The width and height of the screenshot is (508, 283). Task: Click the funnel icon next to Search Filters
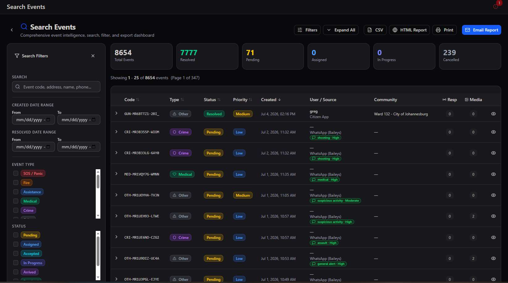point(17,56)
